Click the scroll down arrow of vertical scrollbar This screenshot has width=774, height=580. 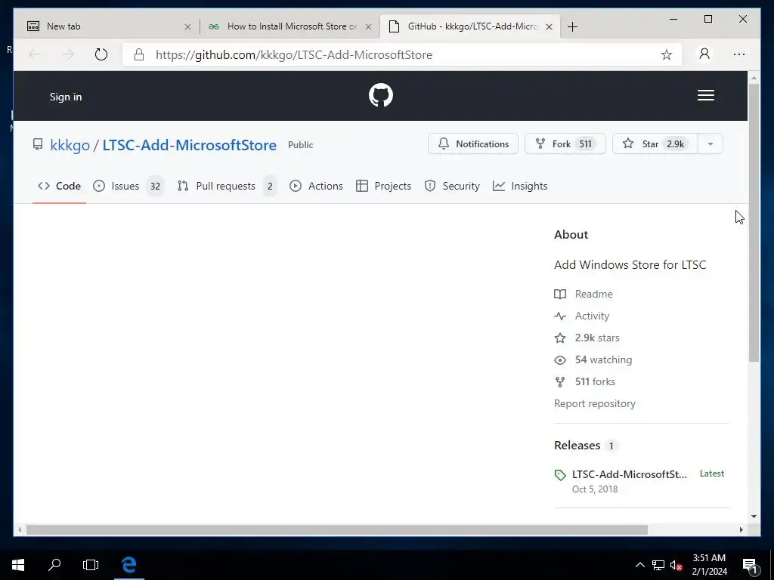(754, 517)
